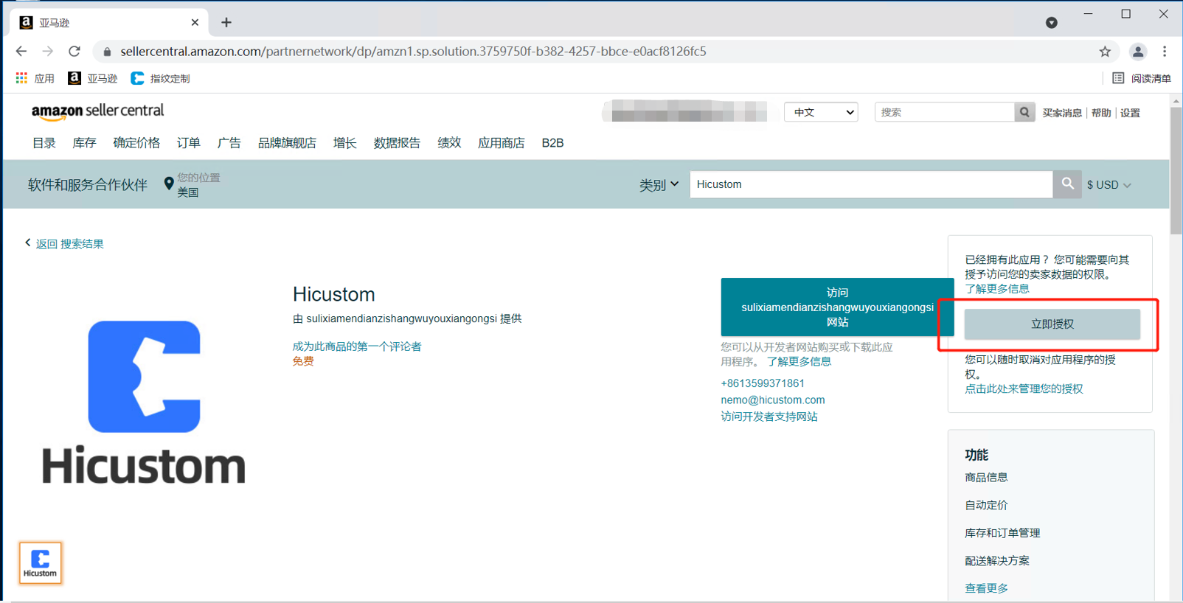Viewport: 1183px width, 603px height.
Task: Open the Chrome three-dot menu
Action: [x=1165, y=52]
